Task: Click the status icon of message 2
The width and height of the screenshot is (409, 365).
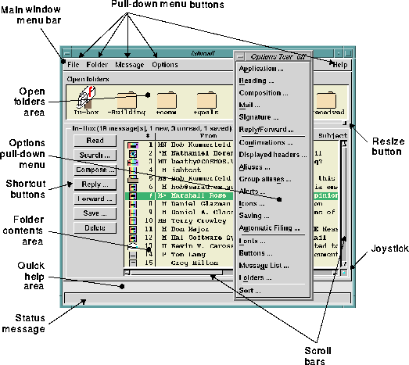Action: pyautogui.click(x=133, y=154)
